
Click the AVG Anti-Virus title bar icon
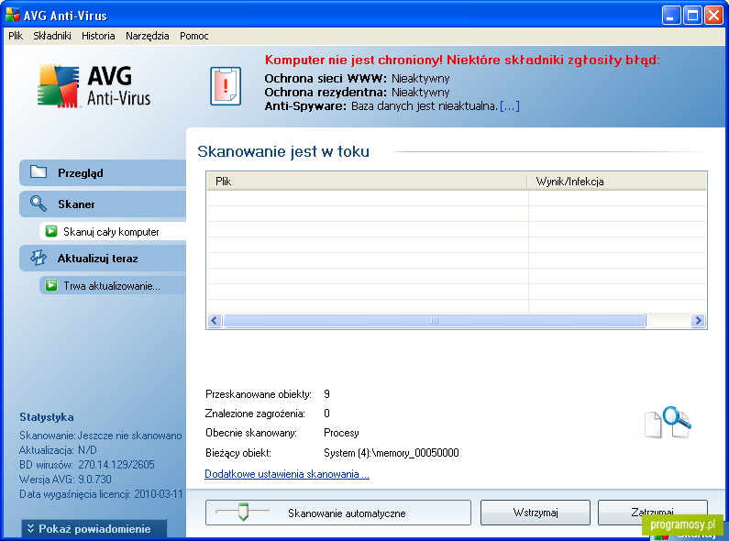tap(13, 16)
